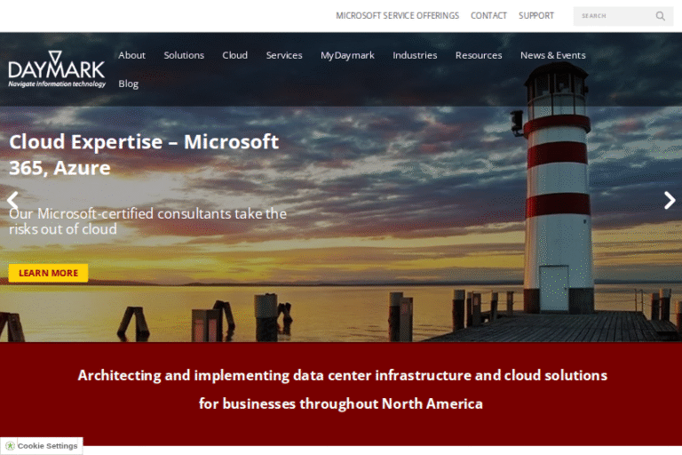Click the Cookie Settings gear icon
Image resolution: width=682 pixels, height=455 pixels.
[10, 446]
